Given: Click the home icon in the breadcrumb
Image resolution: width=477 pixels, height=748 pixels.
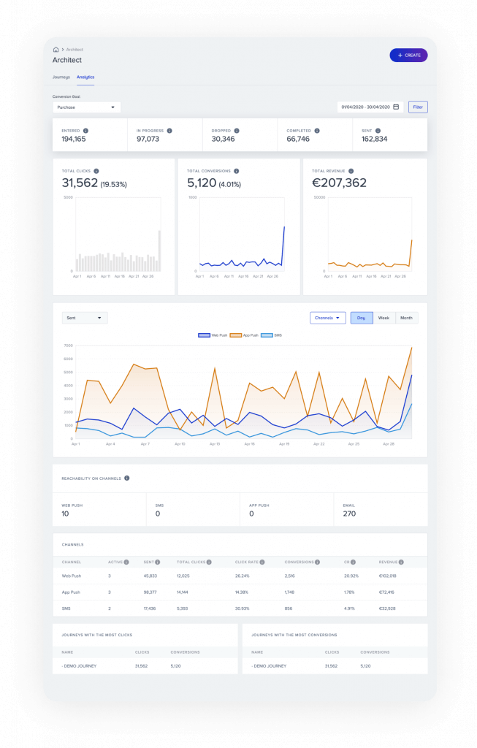Looking at the screenshot, I should coord(56,49).
